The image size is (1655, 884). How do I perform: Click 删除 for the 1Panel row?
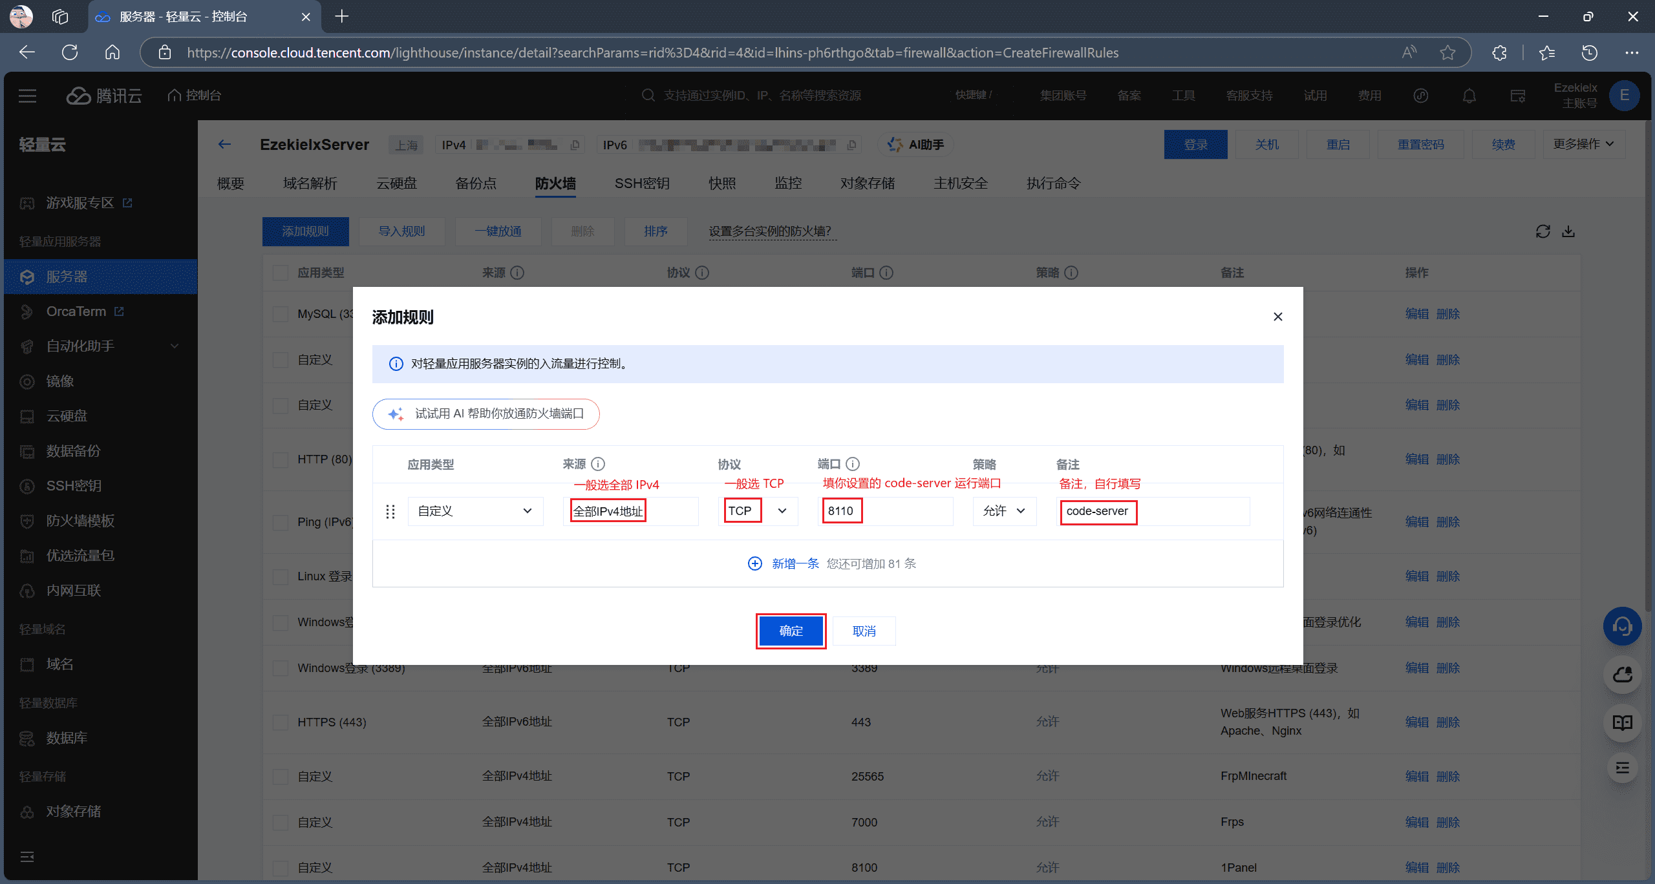[x=1448, y=868]
